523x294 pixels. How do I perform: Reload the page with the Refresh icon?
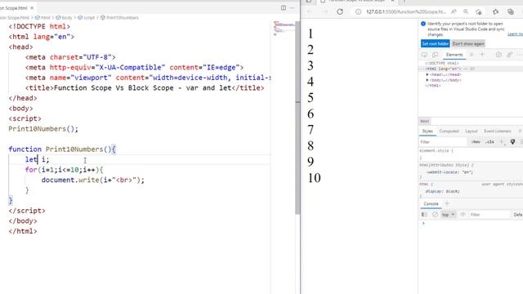[x=340, y=11]
